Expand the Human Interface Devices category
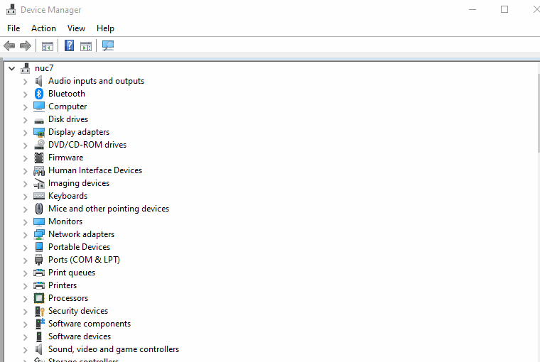Screen dimensions: 540x362 pyautogui.click(x=25, y=171)
